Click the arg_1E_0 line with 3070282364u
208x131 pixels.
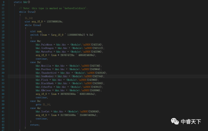(66, 94)
